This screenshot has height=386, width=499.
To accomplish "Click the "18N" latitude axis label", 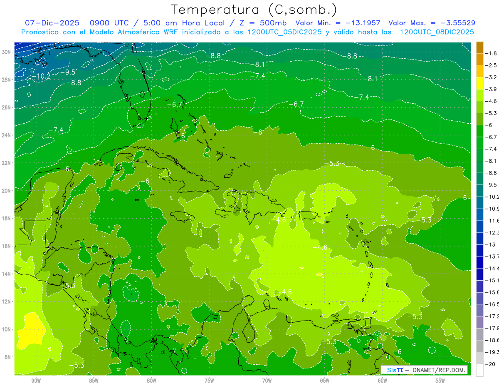I will (x=6, y=218).
